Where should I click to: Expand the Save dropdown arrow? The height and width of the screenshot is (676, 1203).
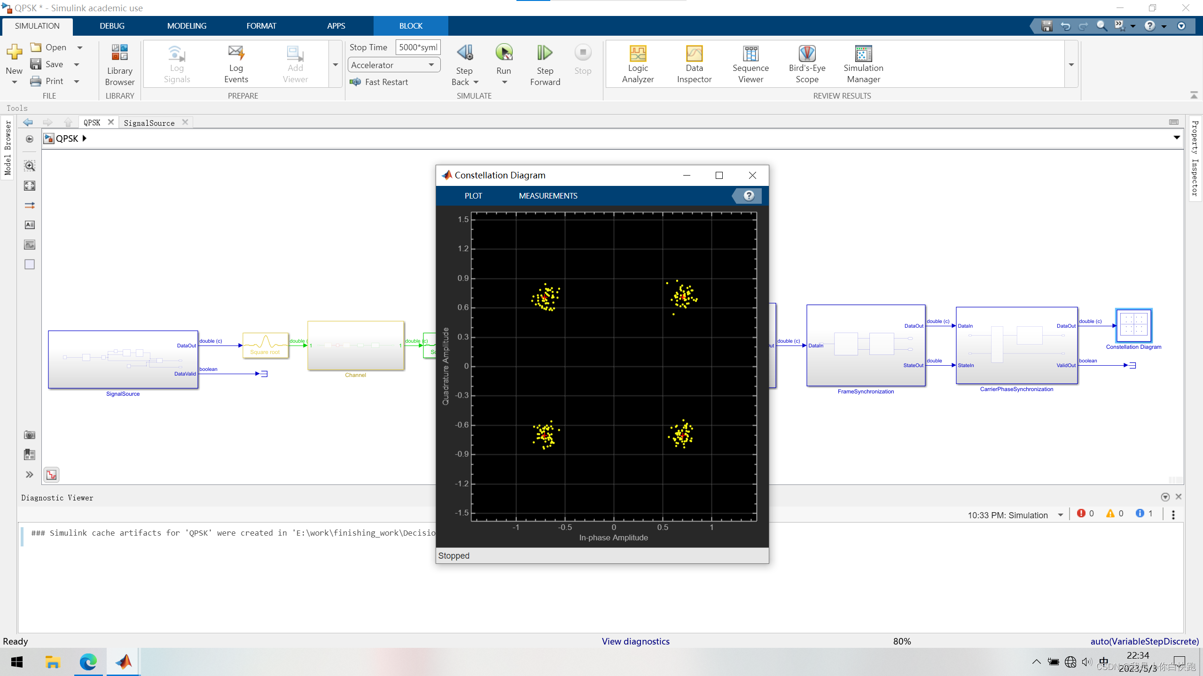pyautogui.click(x=77, y=64)
